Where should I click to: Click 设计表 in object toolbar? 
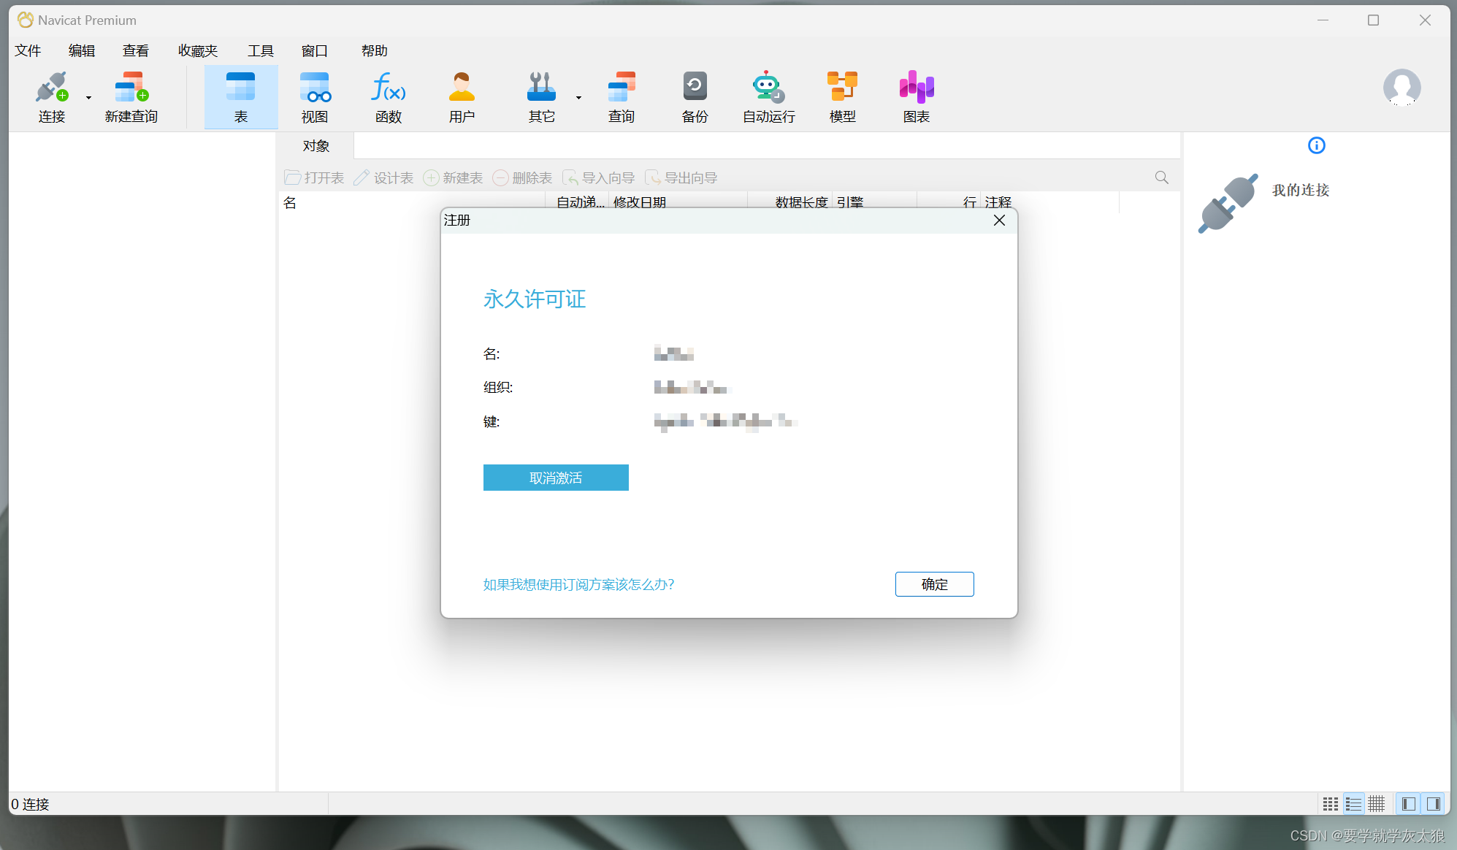tap(383, 178)
